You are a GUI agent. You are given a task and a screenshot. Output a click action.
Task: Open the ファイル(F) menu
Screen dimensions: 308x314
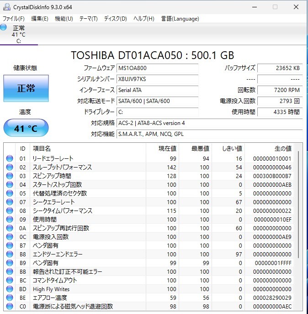(14, 19)
